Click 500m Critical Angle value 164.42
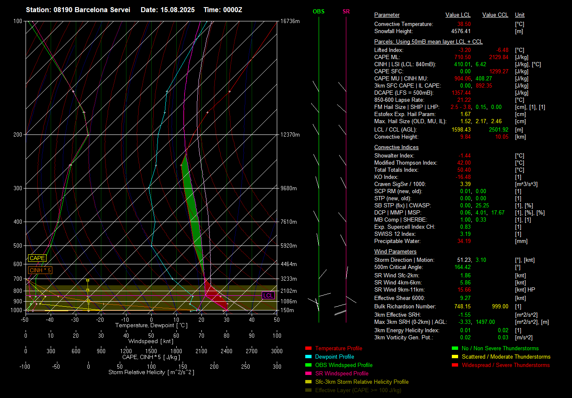 pyautogui.click(x=462, y=267)
